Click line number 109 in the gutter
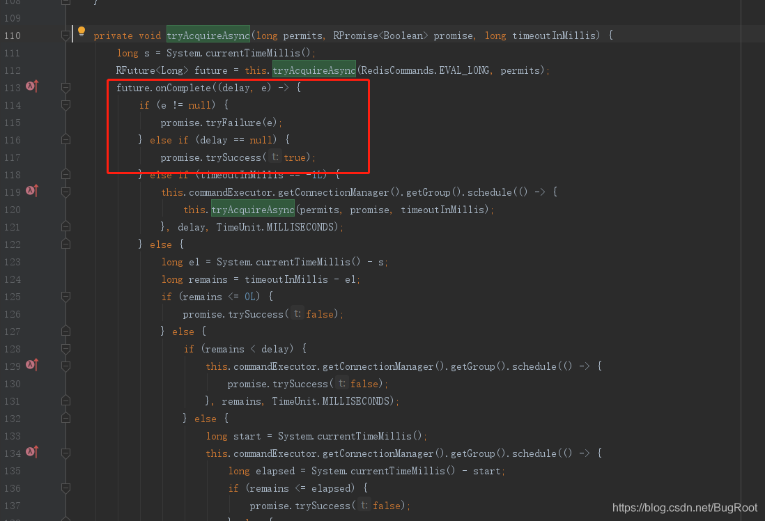Viewport: 765px width, 521px height. [x=13, y=18]
